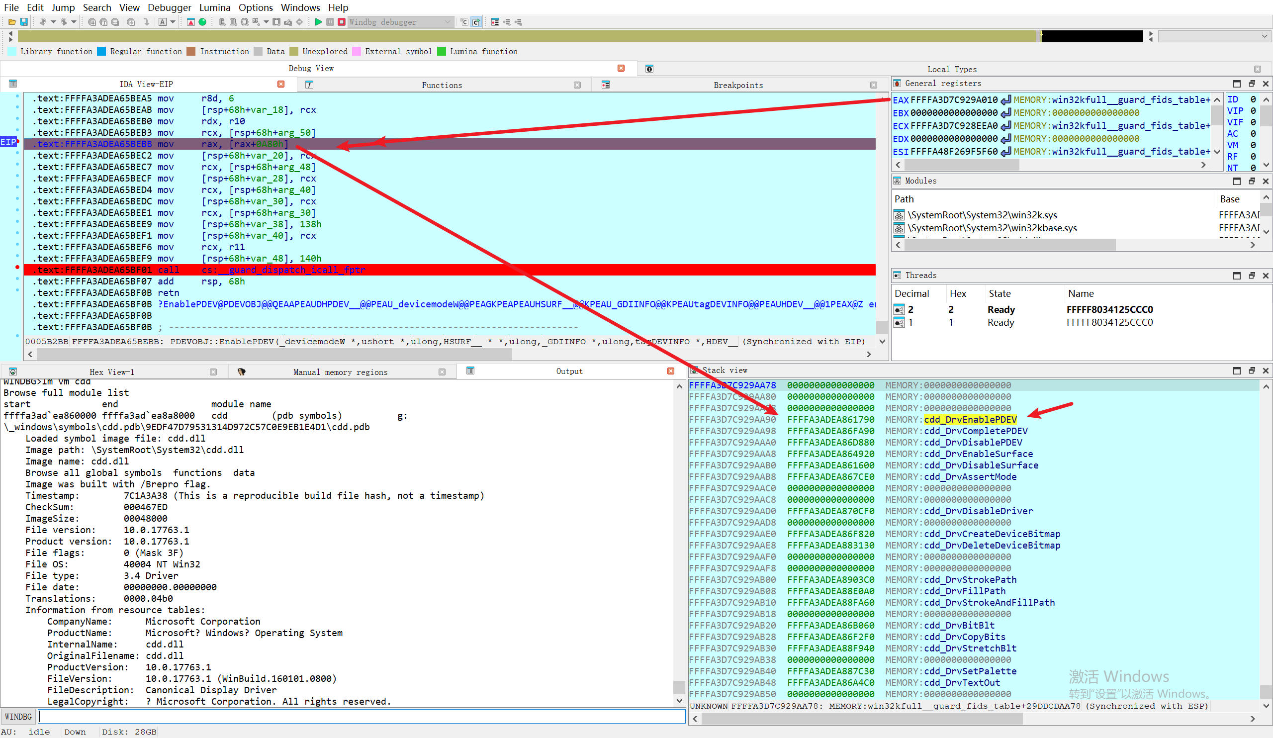Expand the dropdown right of navigation band
The width and height of the screenshot is (1273, 738).
1265,36
